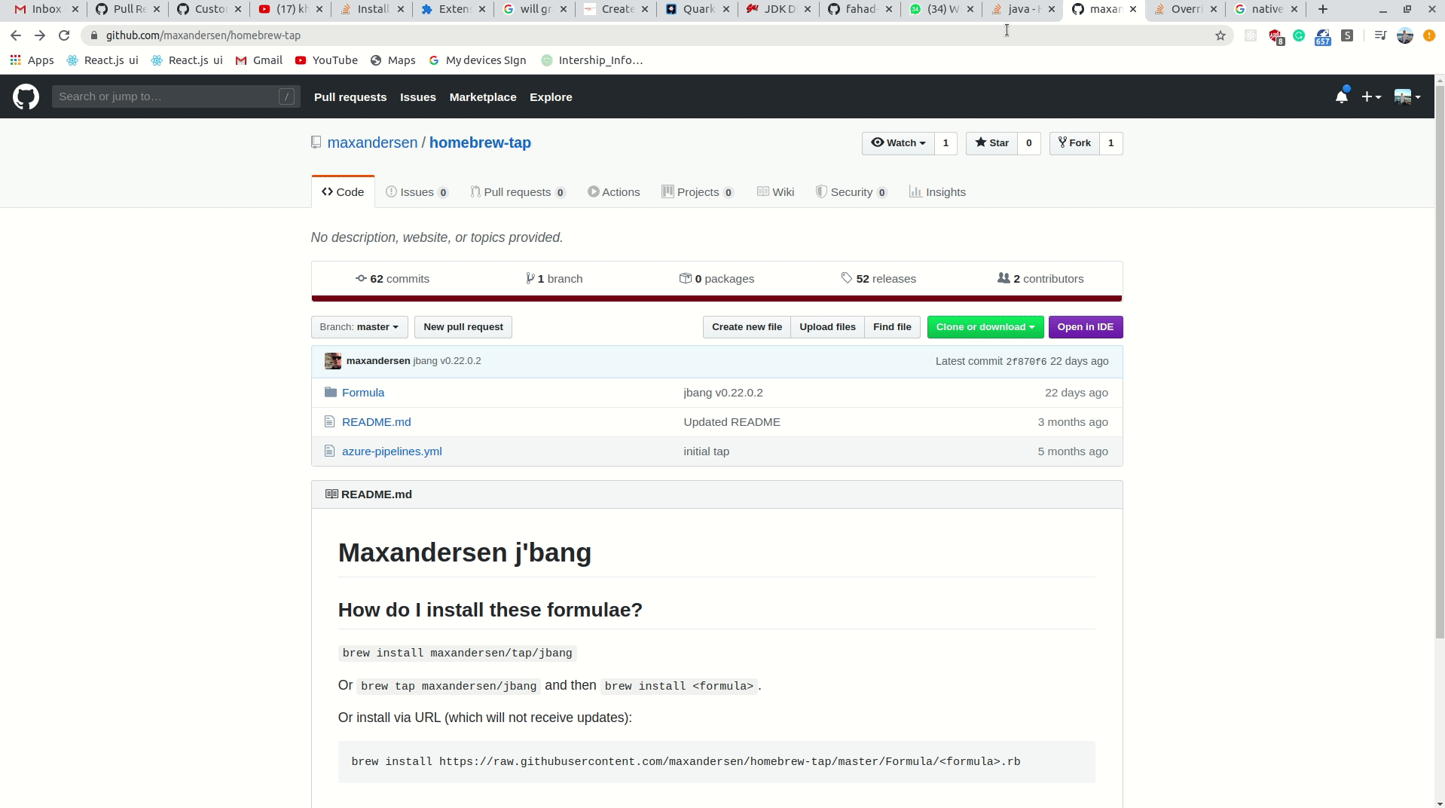View the fork count of 1
This screenshot has width=1445, height=808.
click(x=1110, y=143)
